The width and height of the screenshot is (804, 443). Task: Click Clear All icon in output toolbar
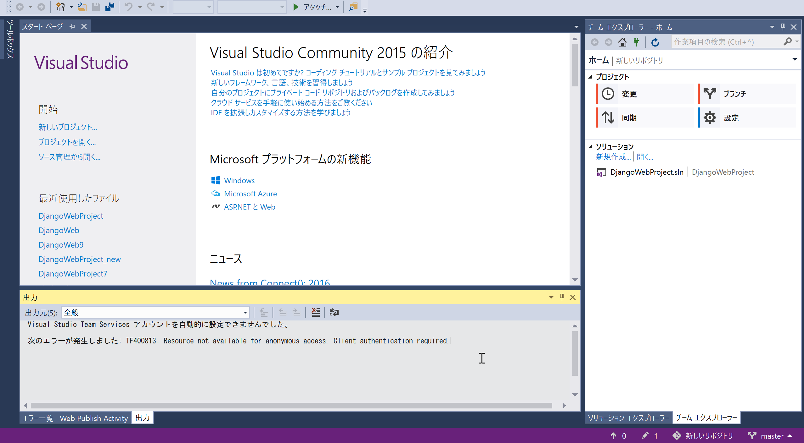click(315, 312)
